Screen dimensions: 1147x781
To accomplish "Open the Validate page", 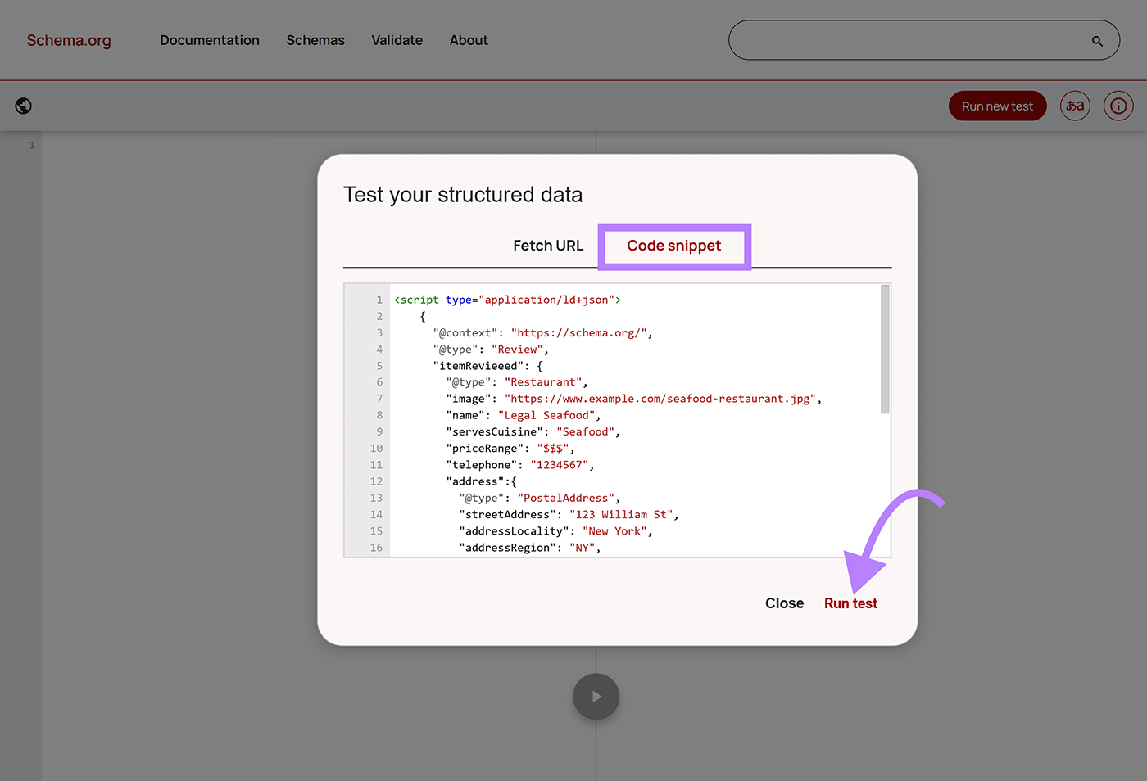I will (397, 40).
